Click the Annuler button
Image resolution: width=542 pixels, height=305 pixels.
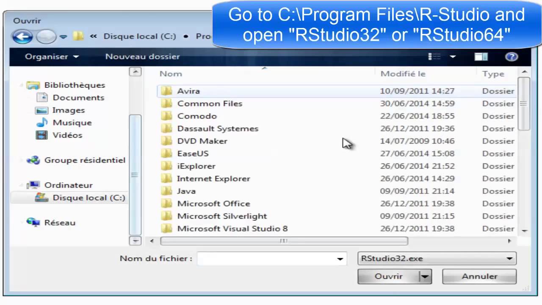[479, 276]
